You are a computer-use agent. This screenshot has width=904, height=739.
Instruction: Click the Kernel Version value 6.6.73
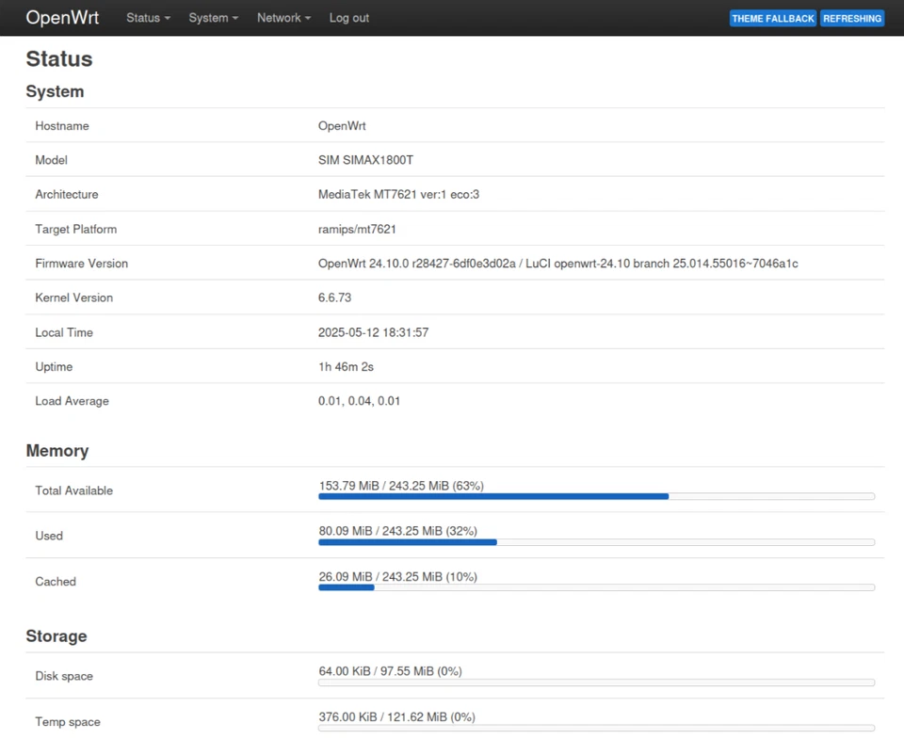click(x=334, y=297)
